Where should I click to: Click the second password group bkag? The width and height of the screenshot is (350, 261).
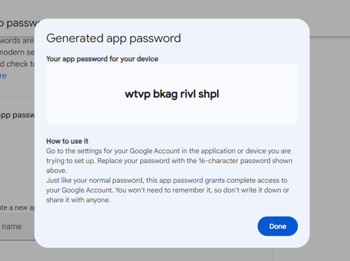point(165,94)
